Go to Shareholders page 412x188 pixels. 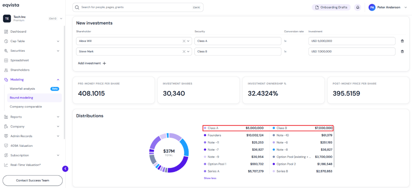click(x=20, y=70)
